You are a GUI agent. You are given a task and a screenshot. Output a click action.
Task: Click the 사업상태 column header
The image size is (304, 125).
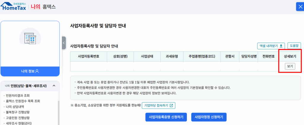click(147, 56)
